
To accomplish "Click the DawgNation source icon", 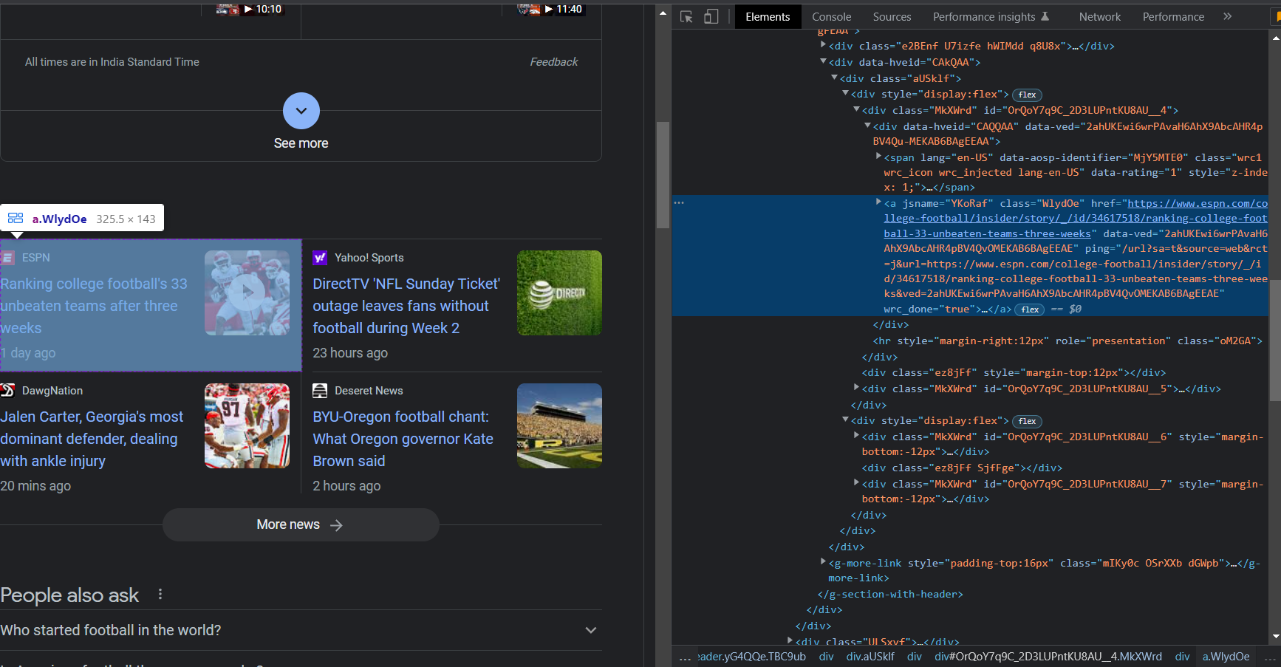I will tap(8, 391).
